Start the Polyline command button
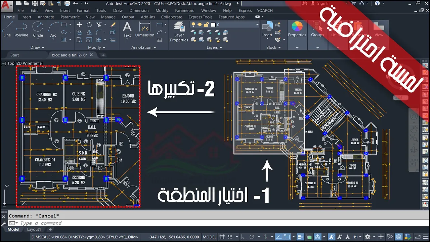Screen dimensions: 430x242 [21, 30]
